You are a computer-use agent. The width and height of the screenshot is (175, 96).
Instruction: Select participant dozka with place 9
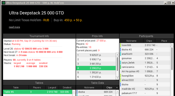tap(145, 84)
